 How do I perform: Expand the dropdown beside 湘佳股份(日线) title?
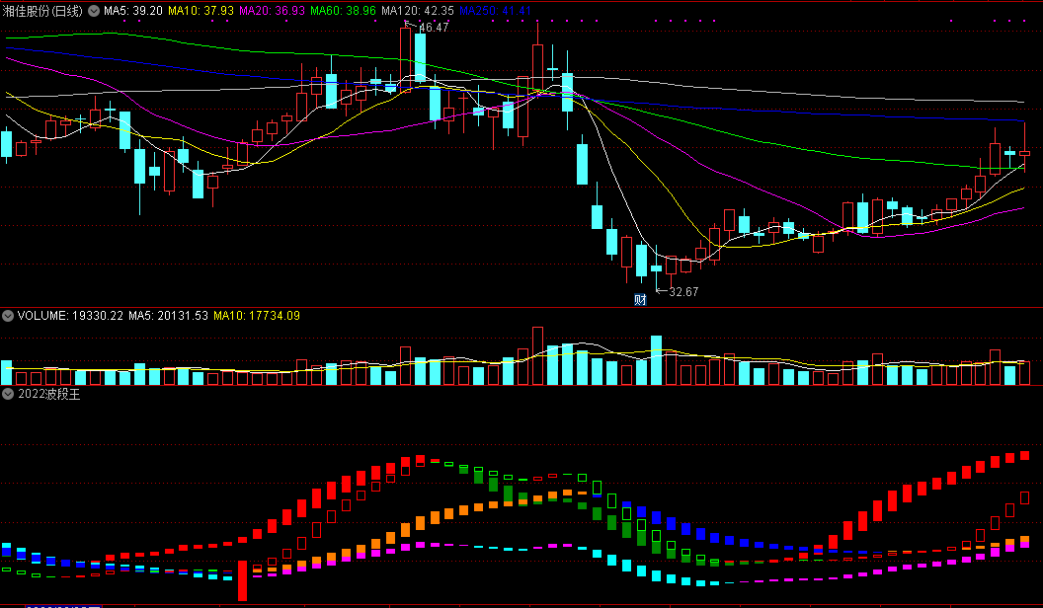(94, 11)
